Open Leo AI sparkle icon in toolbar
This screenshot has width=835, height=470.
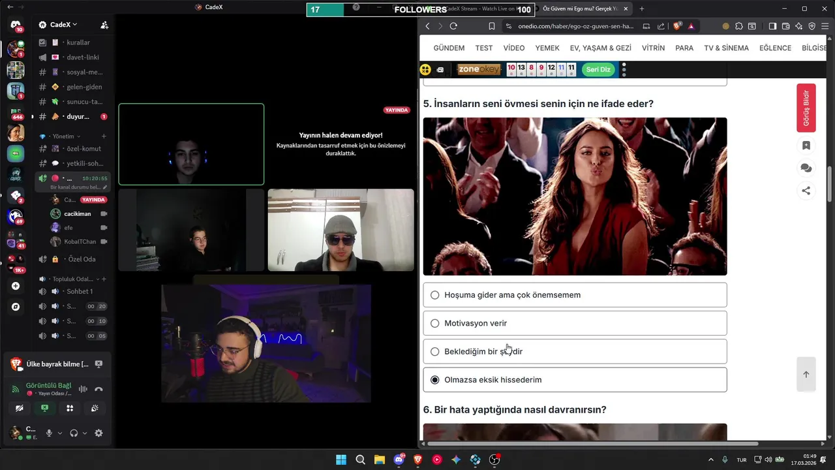tap(798, 26)
